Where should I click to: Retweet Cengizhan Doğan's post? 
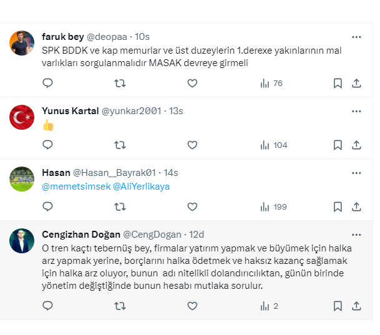[120, 306]
